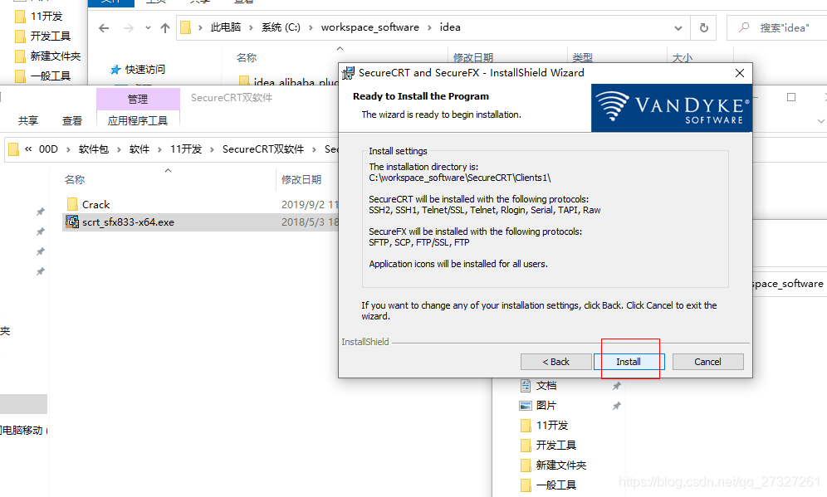
Task: Click SecureCRT双软件 in the breadcrumb path
Action: pyautogui.click(x=263, y=149)
